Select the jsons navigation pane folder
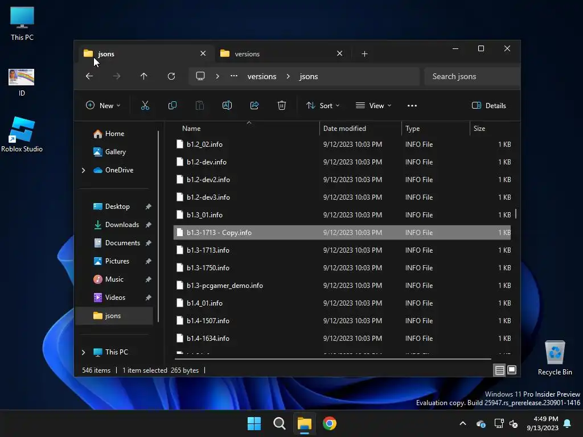This screenshot has width=583, height=437. [x=114, y=316]
